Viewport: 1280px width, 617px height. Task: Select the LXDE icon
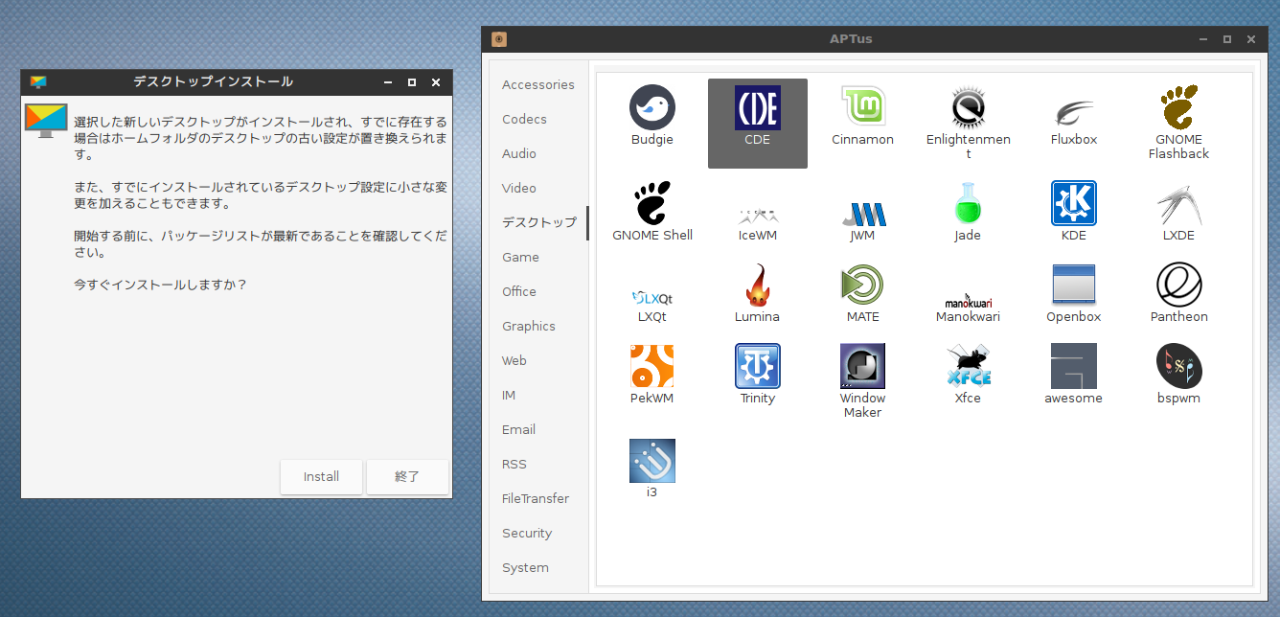[1178, 203]
